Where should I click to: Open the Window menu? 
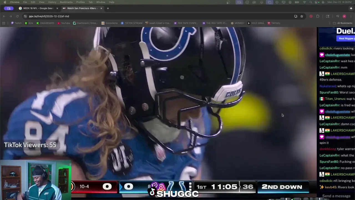click(x=101, y=2)
